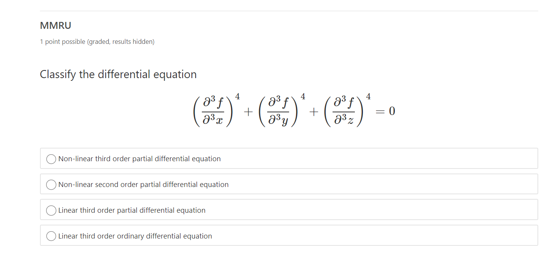Click the 'Non-linear second order partial differential equation' label

pos(143,184)
